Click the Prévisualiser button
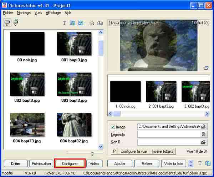Viewport: 214px width, 177px height. tap(41, 163)
